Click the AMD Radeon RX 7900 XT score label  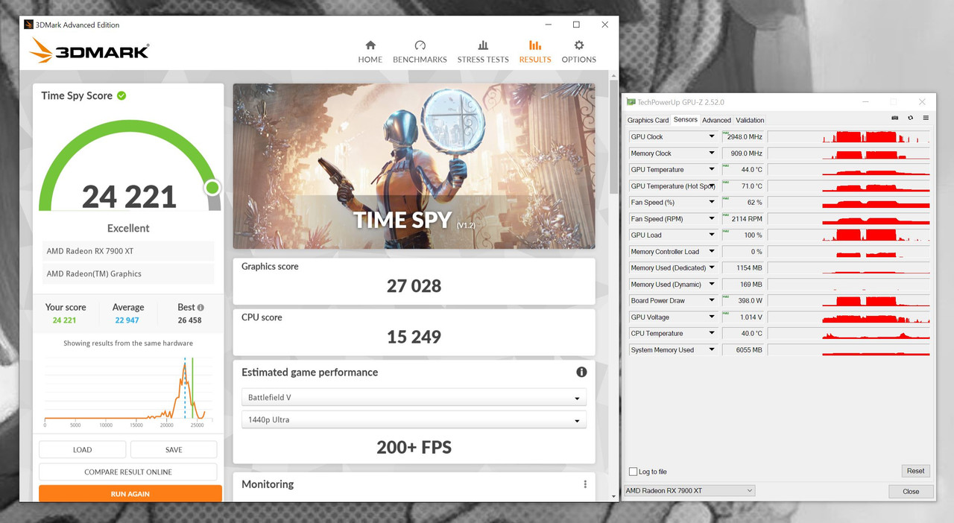(x=90, y=251)
